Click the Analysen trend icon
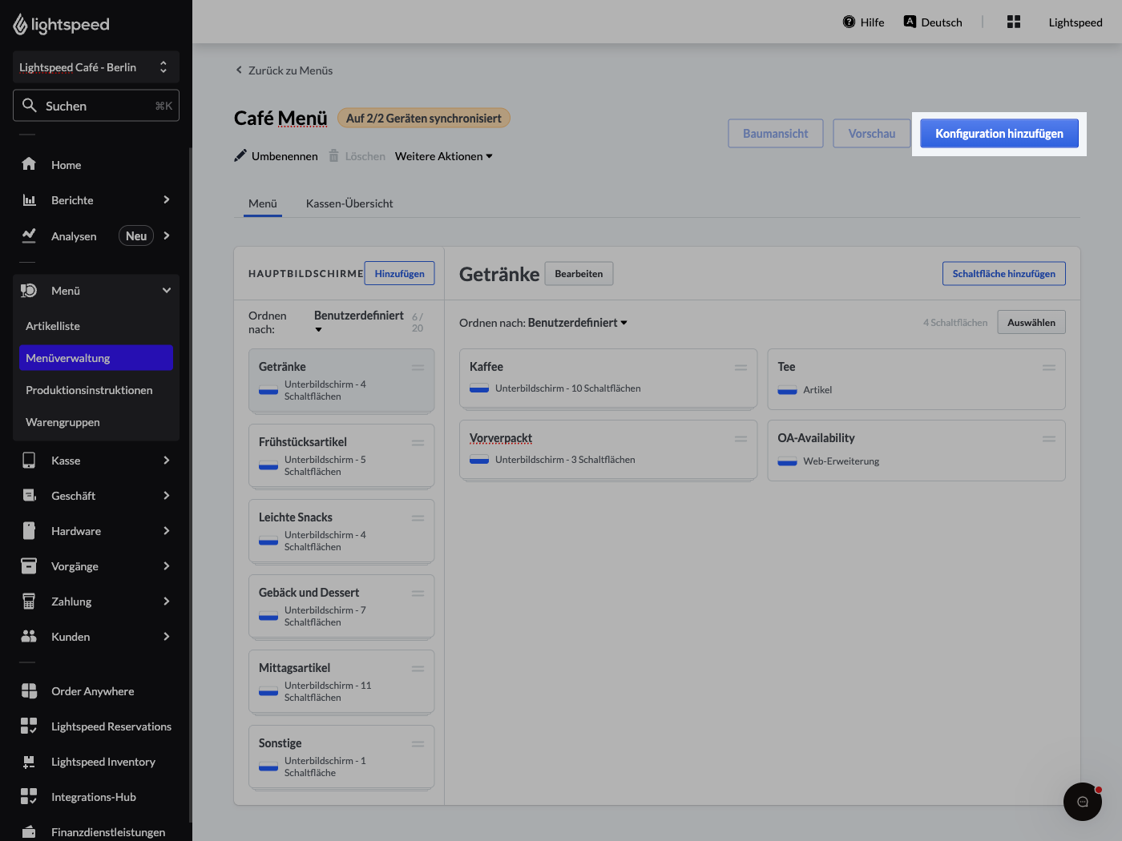Screen dimensions: 1122x841 click(x=29, y=235)
